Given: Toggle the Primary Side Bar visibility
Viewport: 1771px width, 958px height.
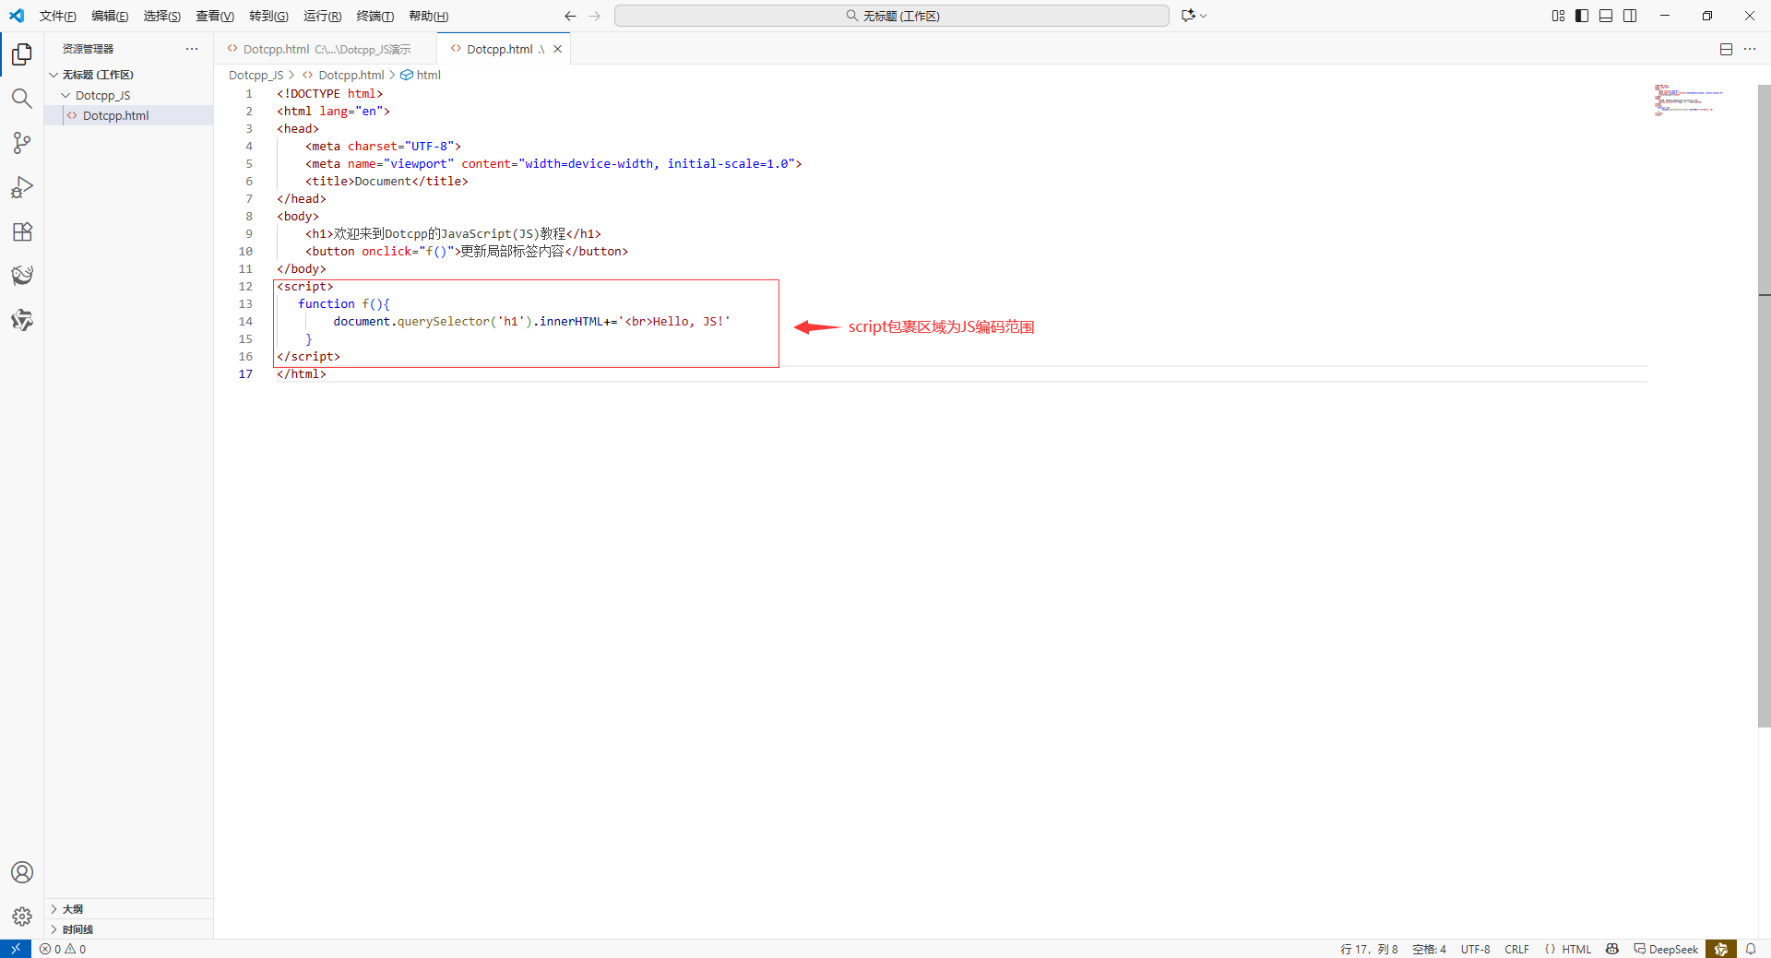Looking at the screenshot, I should tap(1582, 16).
